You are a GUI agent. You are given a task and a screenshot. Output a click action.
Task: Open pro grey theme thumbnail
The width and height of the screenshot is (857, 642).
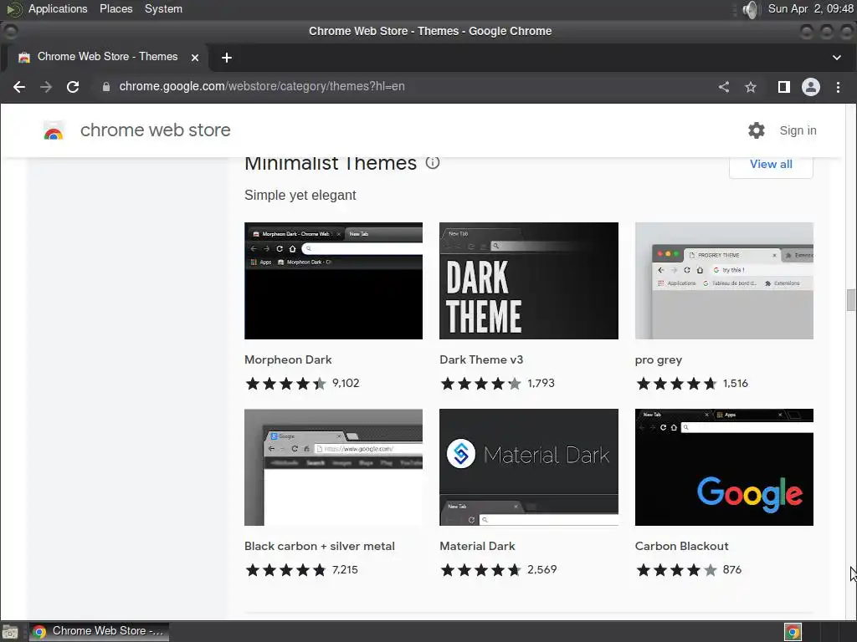pos(724,281)
